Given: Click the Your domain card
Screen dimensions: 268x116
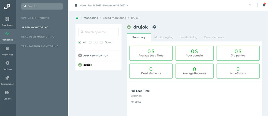Looking at the screenshot, I should [x=195, y=53].
